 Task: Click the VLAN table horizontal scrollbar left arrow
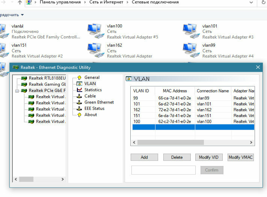point(134,142)
